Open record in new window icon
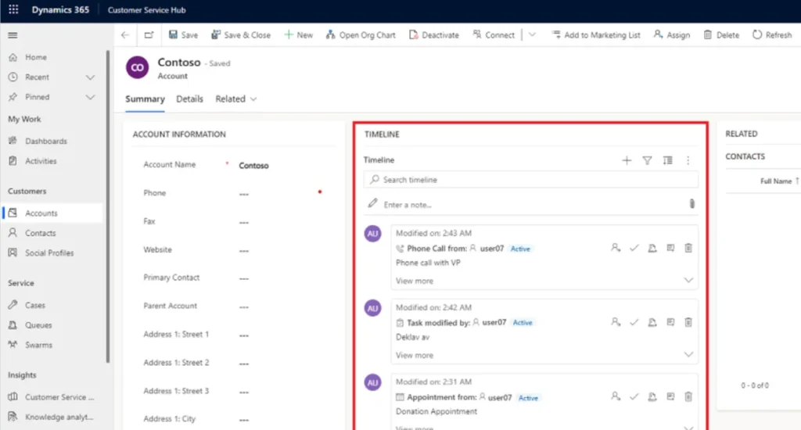This screenshot has height=430, width=801. pos(149,34)
